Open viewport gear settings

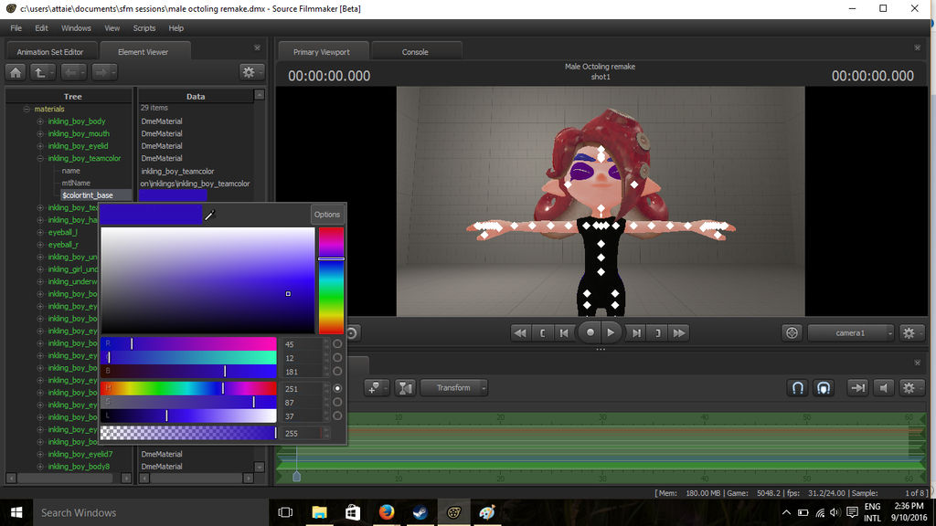click(909, 332)
